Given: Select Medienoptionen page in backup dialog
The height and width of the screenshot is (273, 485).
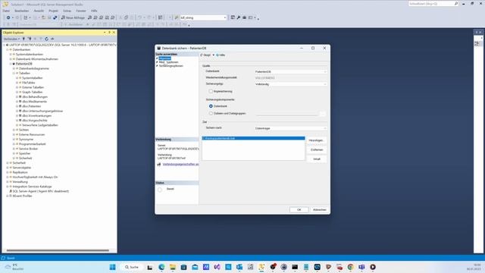Looking at the screenshot, I should 168,62.
